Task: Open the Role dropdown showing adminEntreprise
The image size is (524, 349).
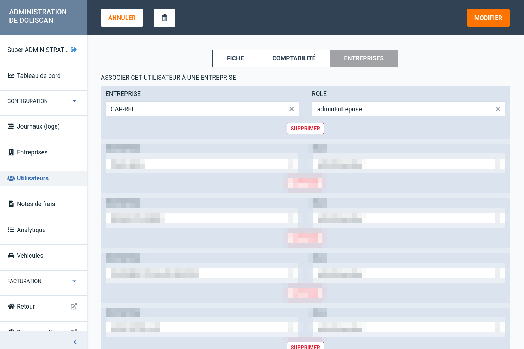Action: 408,109
